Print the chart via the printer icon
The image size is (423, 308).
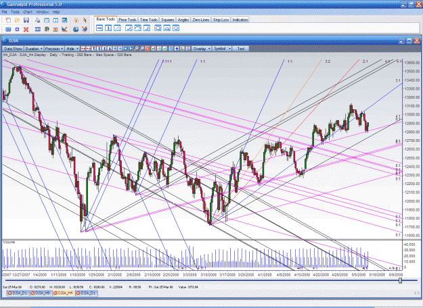click(x=37, y=20)
